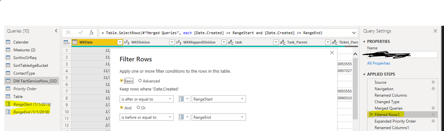
Task: Collapse the Queries pane
Action: 56,31
